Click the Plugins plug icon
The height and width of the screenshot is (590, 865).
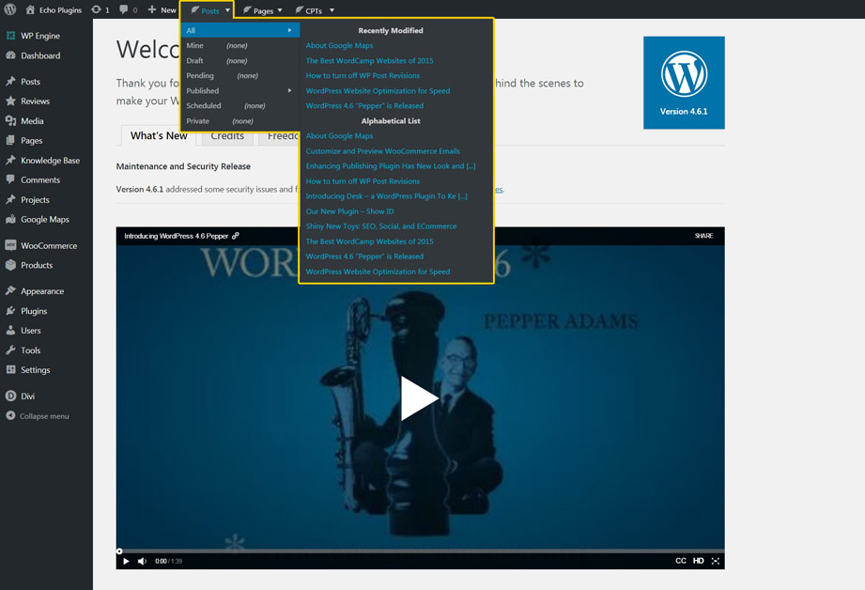coord(10,311)
